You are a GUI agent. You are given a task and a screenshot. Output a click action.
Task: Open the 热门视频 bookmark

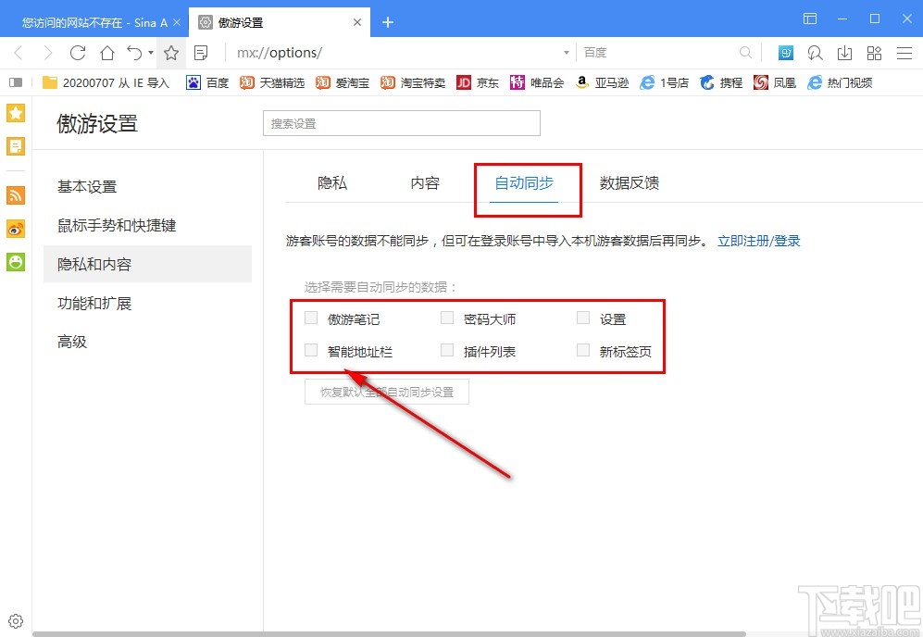point(840,82)
